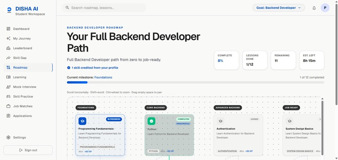Click the Settings gear icon

coord(8,137)
